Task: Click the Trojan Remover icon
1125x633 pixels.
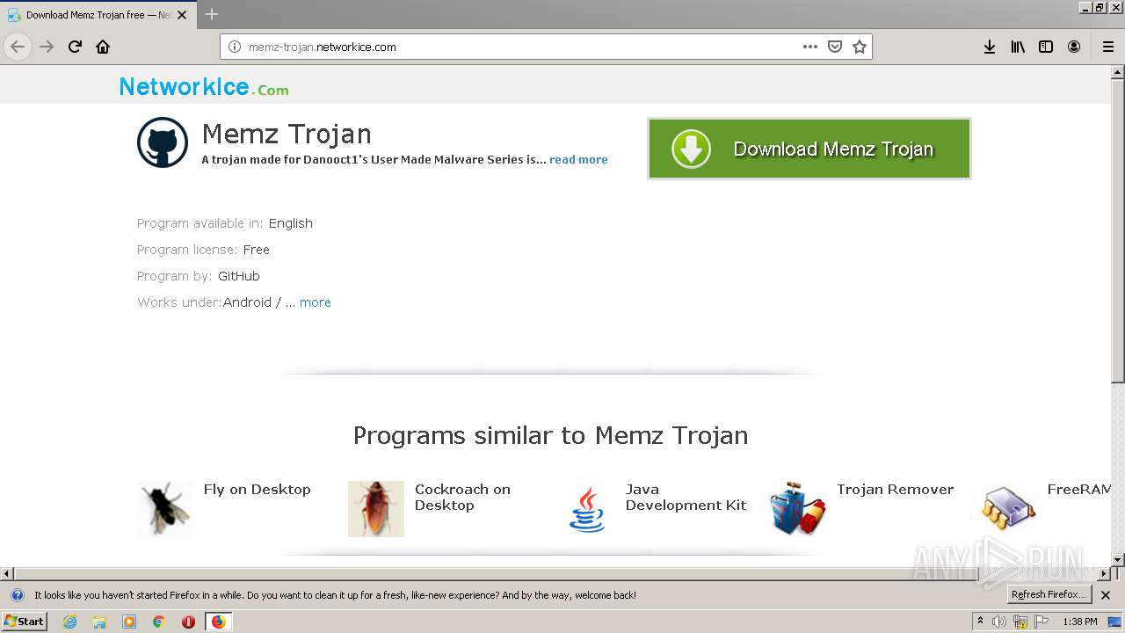Action: [798, 508]
